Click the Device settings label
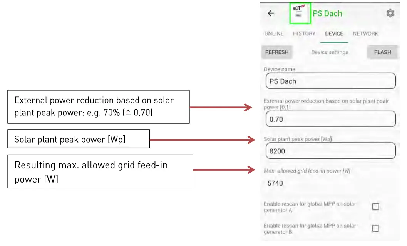Image resolution: width=407 pixels, height=246 pixels. 330,52
